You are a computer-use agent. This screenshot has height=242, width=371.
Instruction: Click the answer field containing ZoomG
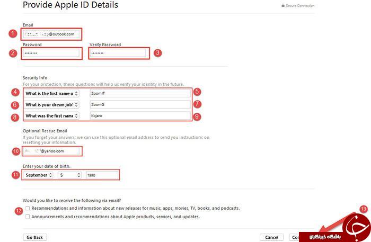coord(140,104)
